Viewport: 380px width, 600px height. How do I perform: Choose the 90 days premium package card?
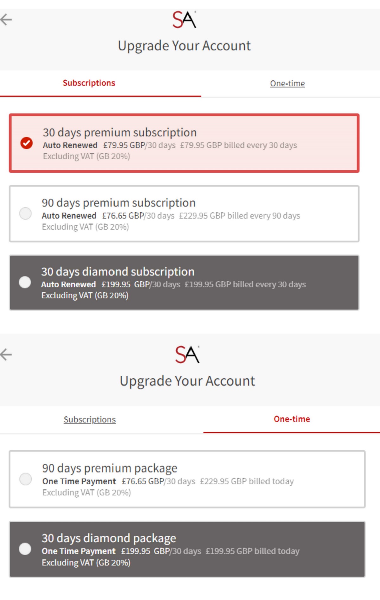click(x=187, y=479)
